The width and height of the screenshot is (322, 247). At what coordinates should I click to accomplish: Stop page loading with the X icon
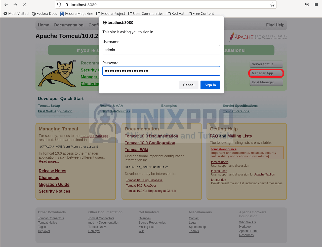[x=24, y=5]
